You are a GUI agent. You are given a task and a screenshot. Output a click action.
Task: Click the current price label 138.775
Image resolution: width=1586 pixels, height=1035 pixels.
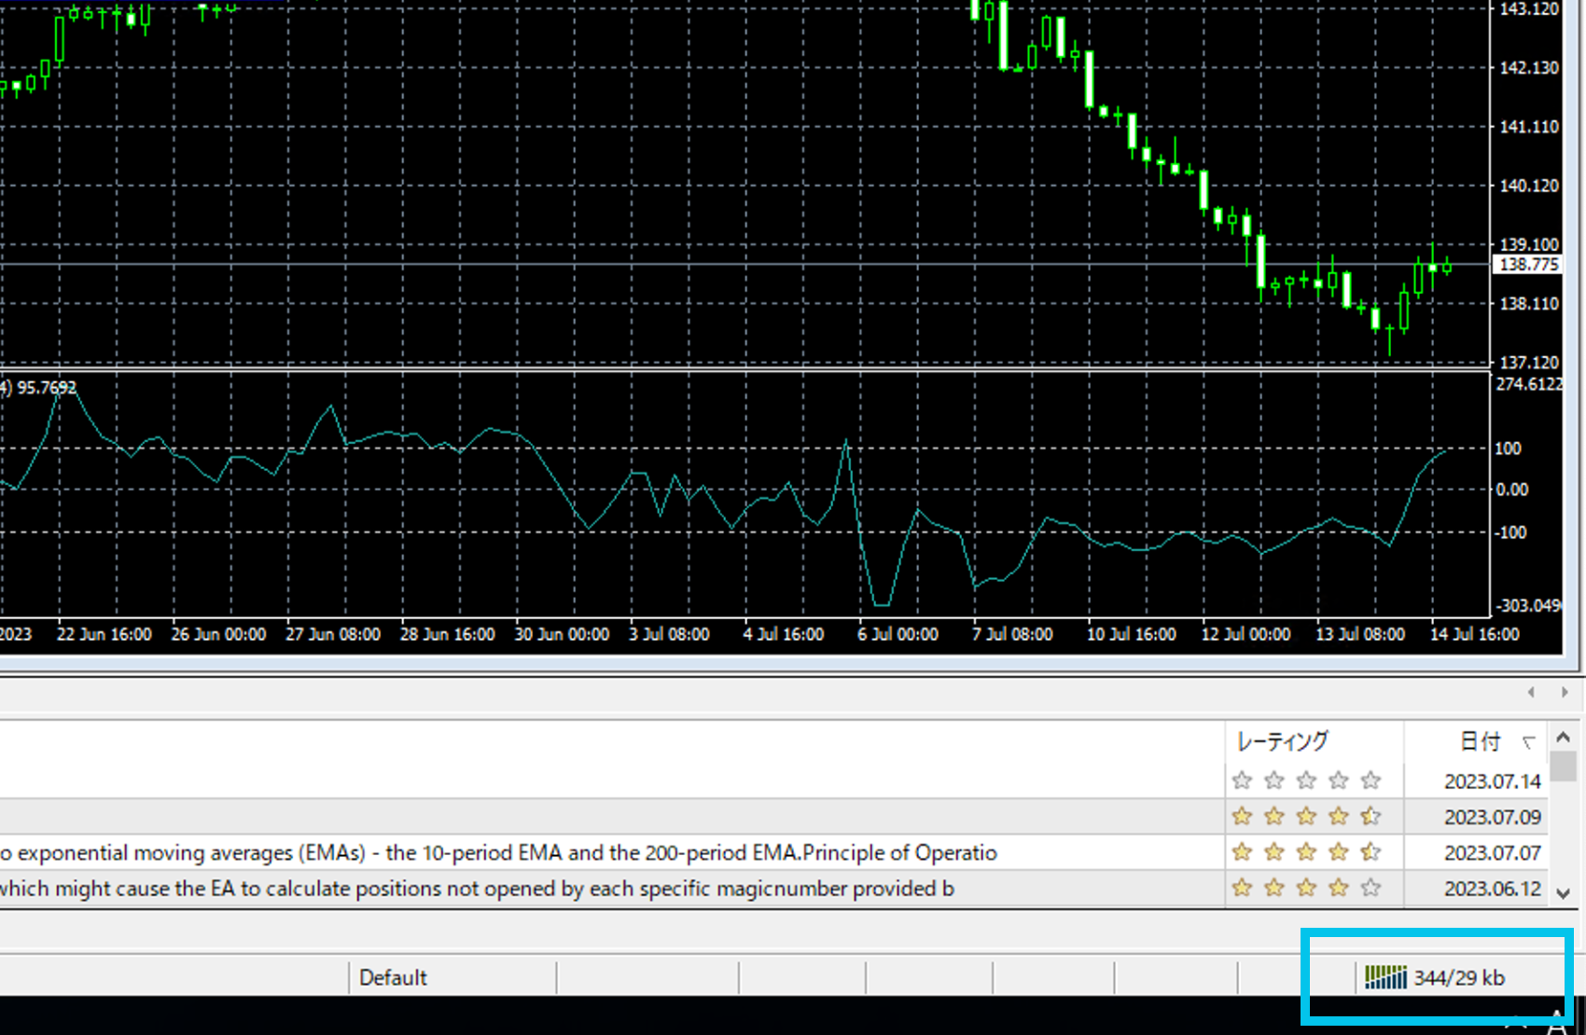(x=1528, y=265)
